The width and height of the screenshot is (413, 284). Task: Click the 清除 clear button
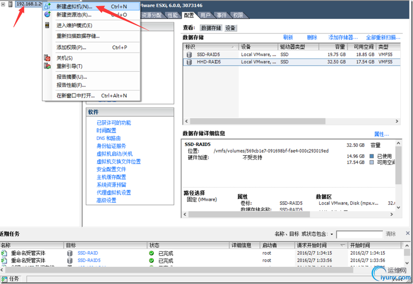pos(391,234)
